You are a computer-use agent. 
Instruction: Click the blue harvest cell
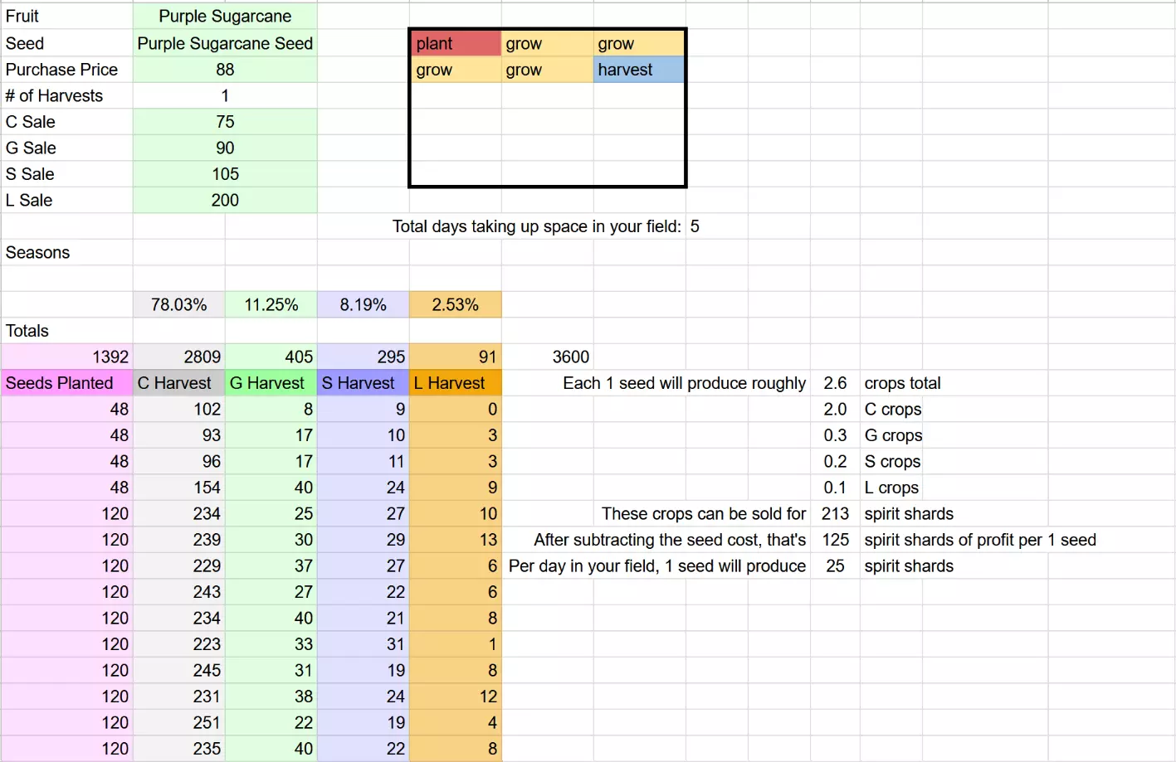(638, 70)
